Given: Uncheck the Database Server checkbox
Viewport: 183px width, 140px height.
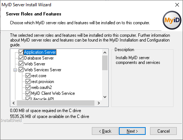Looking at the screenshot, I should (x=21, y=58).
